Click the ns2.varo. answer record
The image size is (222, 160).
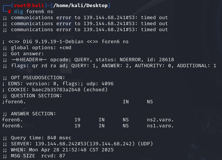pyautogui.click(x=160, y=120)
